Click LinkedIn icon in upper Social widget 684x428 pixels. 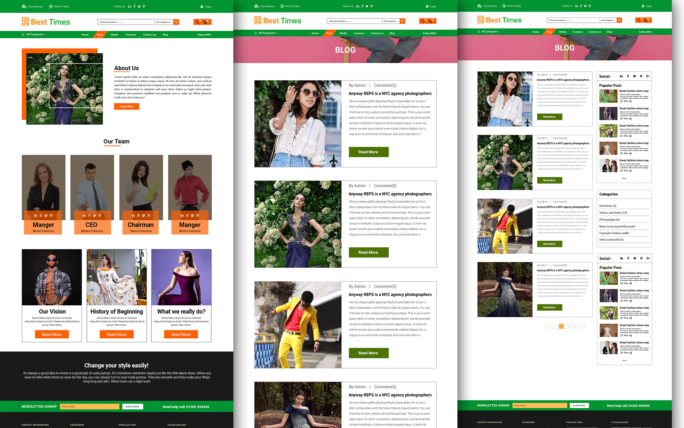(x=621, y=76)
